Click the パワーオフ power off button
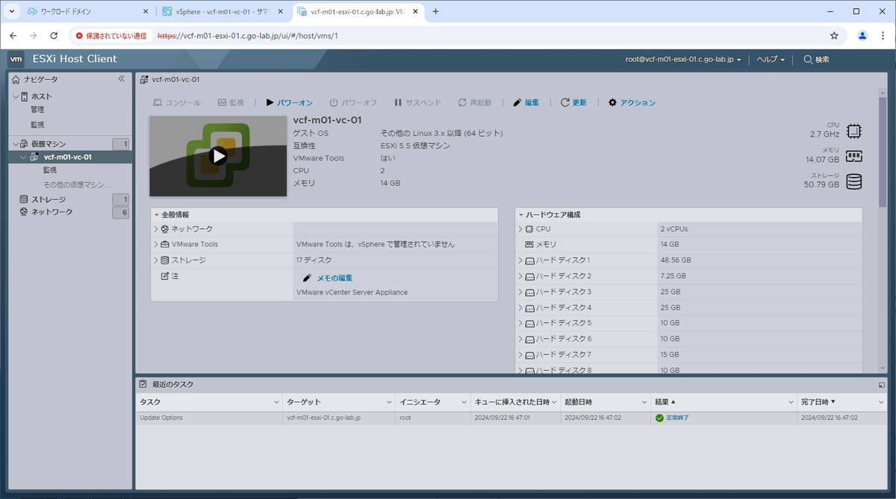The image size is (896, 499). point(353,102)
